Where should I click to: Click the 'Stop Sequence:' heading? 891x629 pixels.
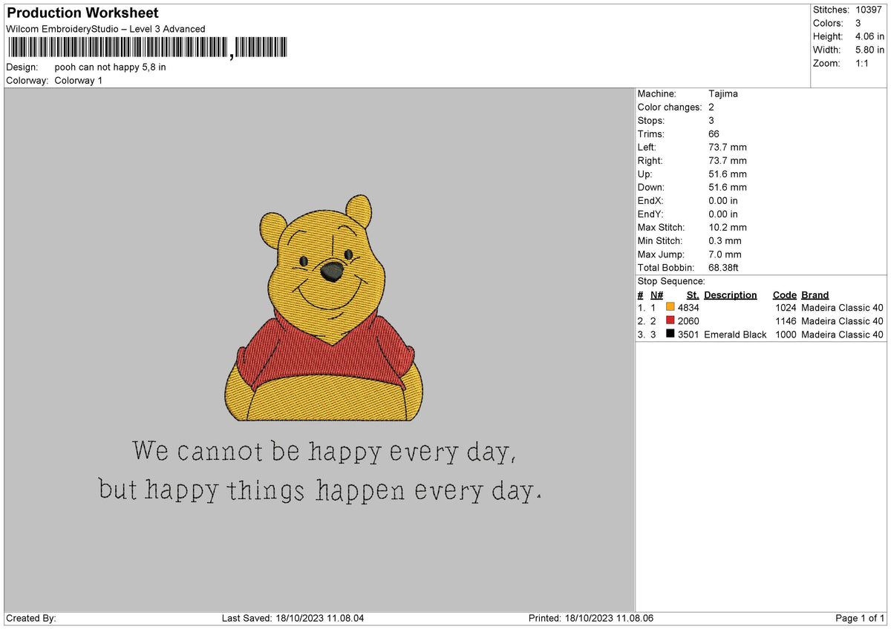[x=671, y=281]
